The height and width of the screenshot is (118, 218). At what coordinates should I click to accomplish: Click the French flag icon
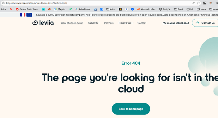pyautogui.click(x=23, y=15)
